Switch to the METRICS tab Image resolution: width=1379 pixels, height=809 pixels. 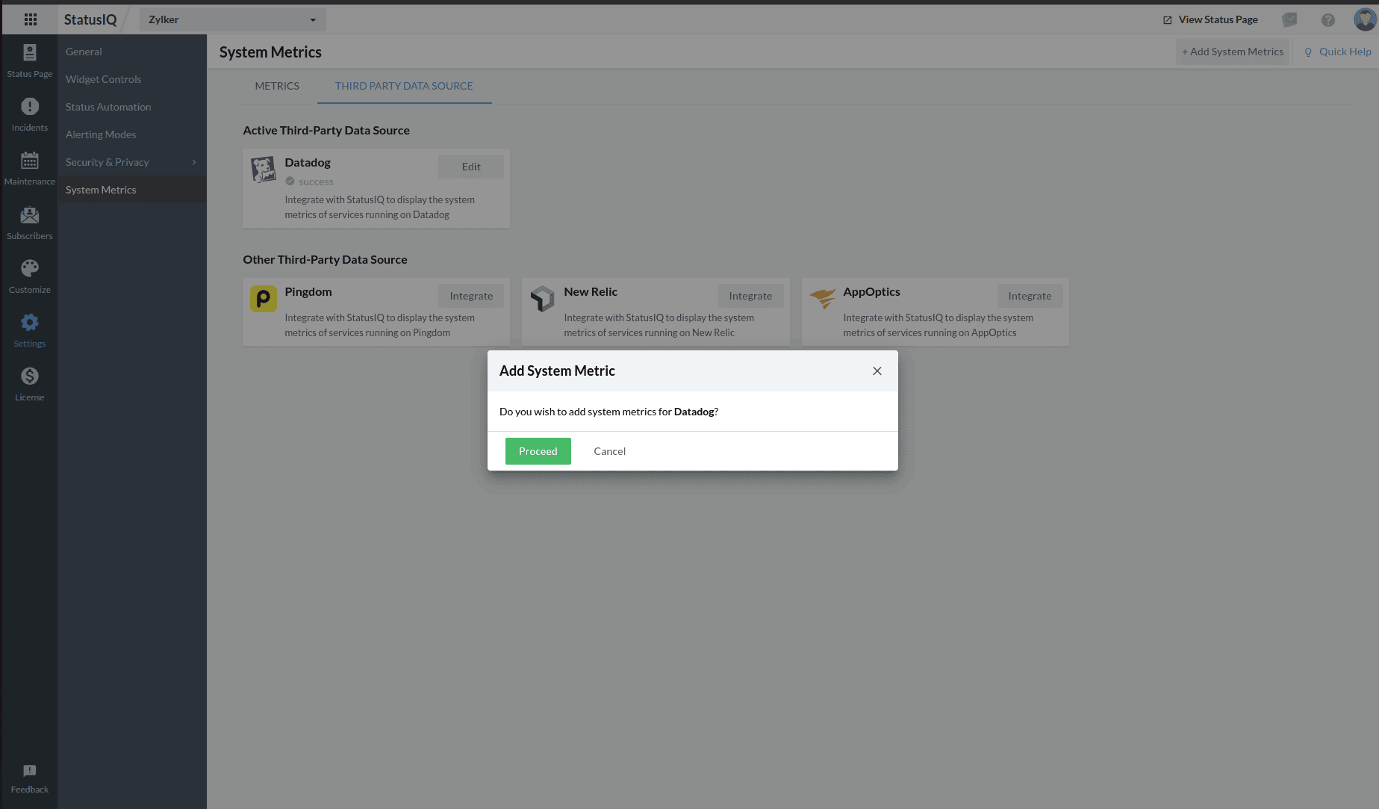[x=277, y=86]
